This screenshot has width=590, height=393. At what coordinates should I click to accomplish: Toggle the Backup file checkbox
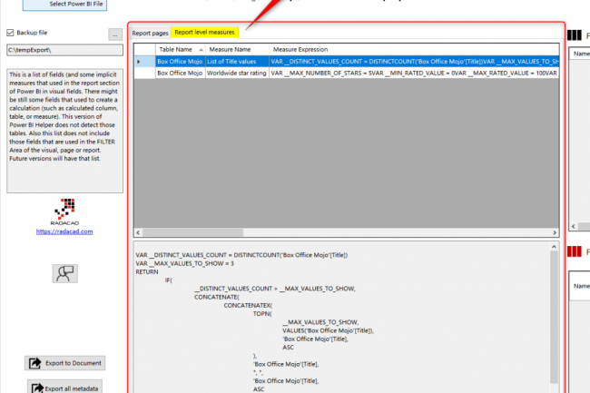(10, 33)
